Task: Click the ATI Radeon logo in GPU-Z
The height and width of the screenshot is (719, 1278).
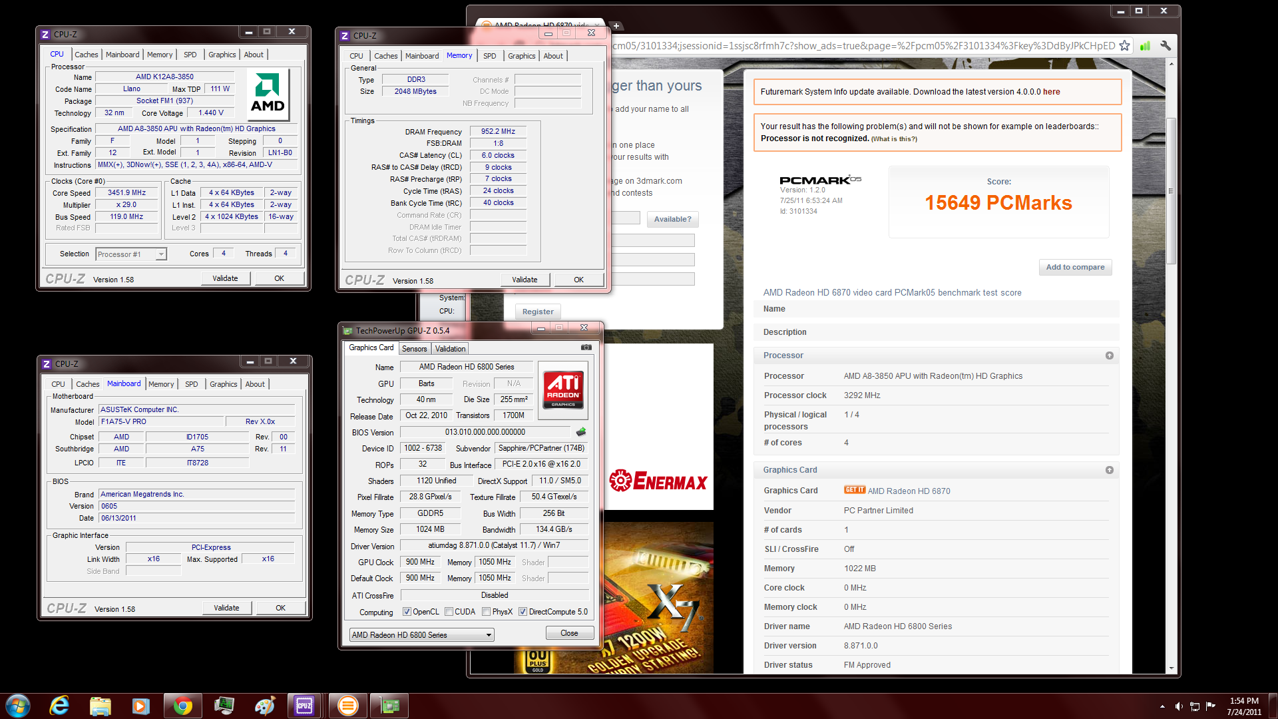Action: point(563,390)
